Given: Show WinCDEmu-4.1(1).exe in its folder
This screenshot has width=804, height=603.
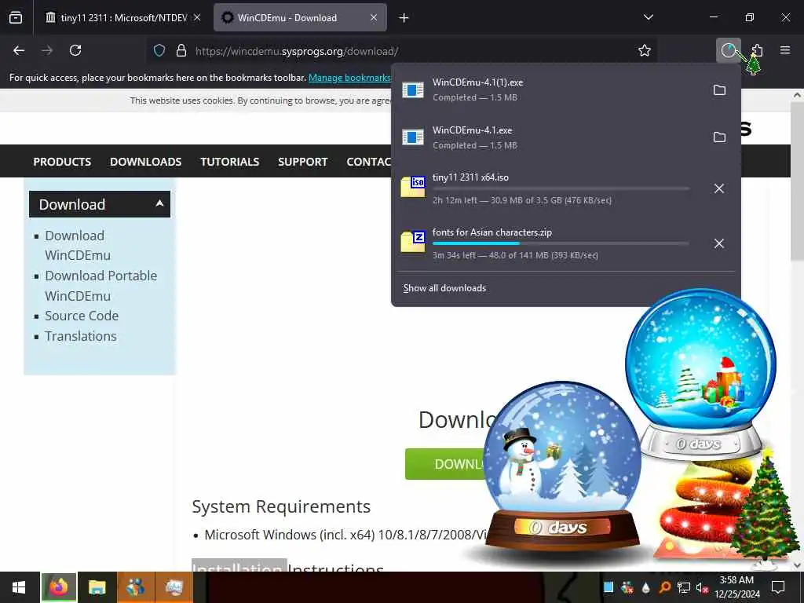Looking at the screenshot, I should pyautogui.click(x=719, y=90).
